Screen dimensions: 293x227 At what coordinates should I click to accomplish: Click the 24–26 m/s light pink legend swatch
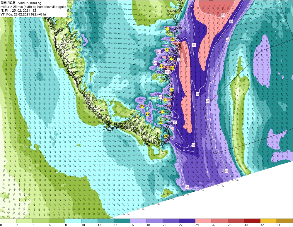(x=203, y=221)
